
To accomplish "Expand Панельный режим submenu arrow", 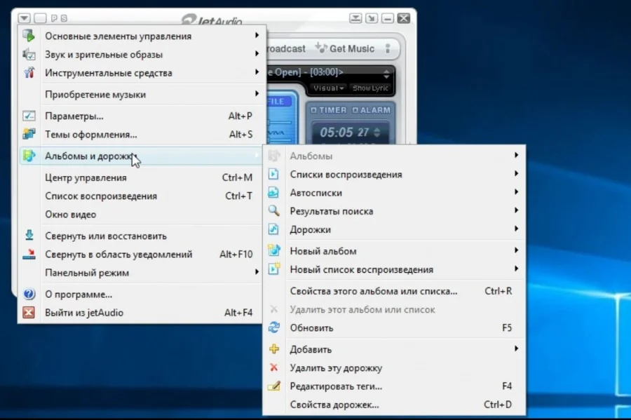I will (x=257, y=272).
